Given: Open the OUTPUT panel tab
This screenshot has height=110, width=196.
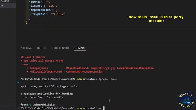Looking at the screenshot, I should tap(41, 48).
